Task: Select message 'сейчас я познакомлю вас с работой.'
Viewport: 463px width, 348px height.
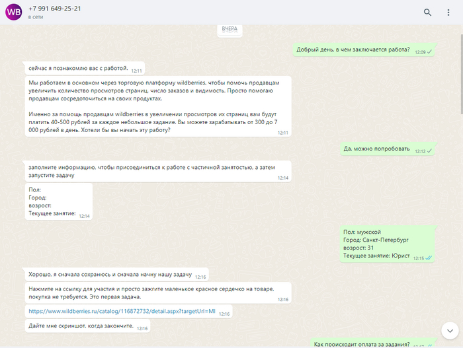Action: tap(85, 69)
